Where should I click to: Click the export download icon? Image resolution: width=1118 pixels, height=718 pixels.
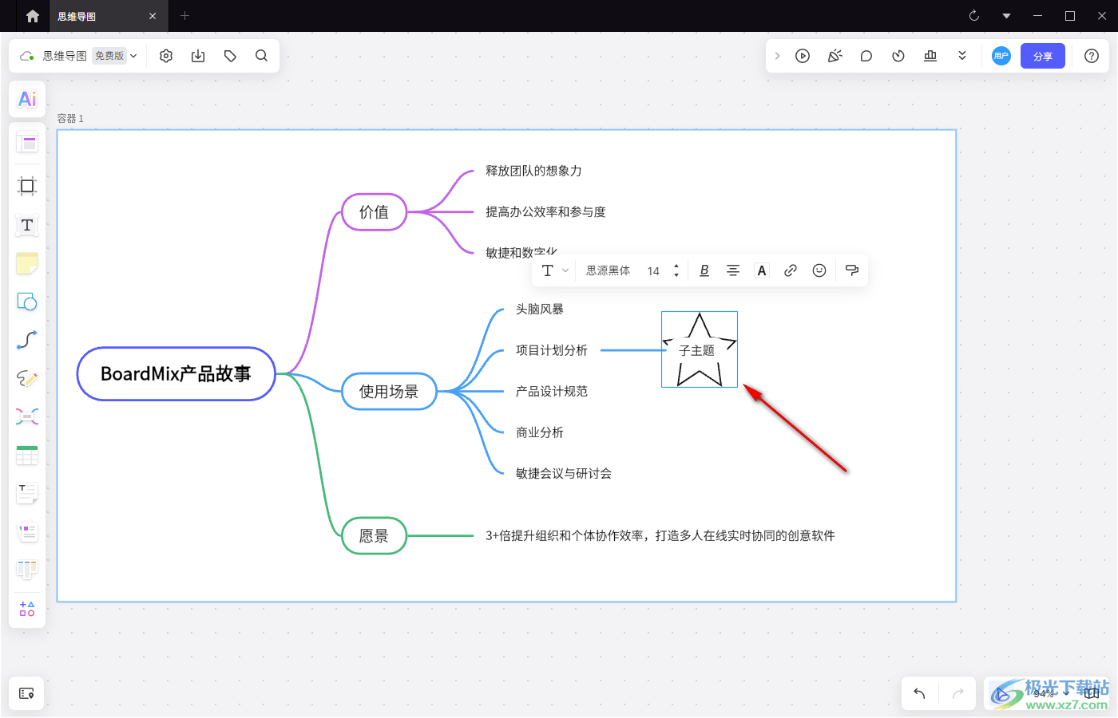tap(198, 56)
